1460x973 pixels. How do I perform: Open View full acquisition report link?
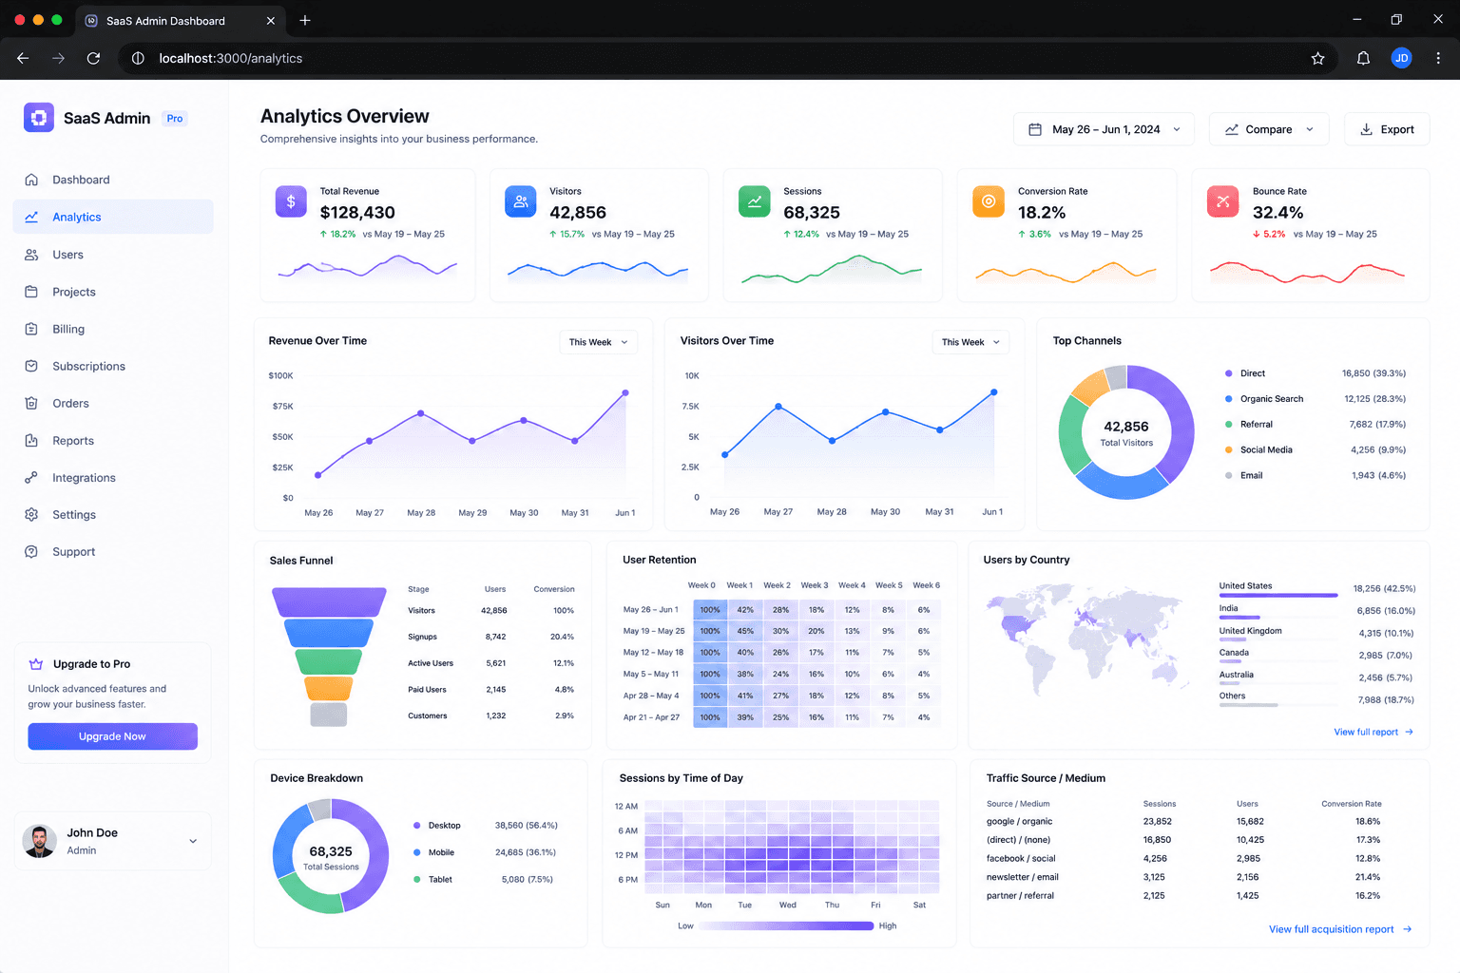pos(1340,929)
